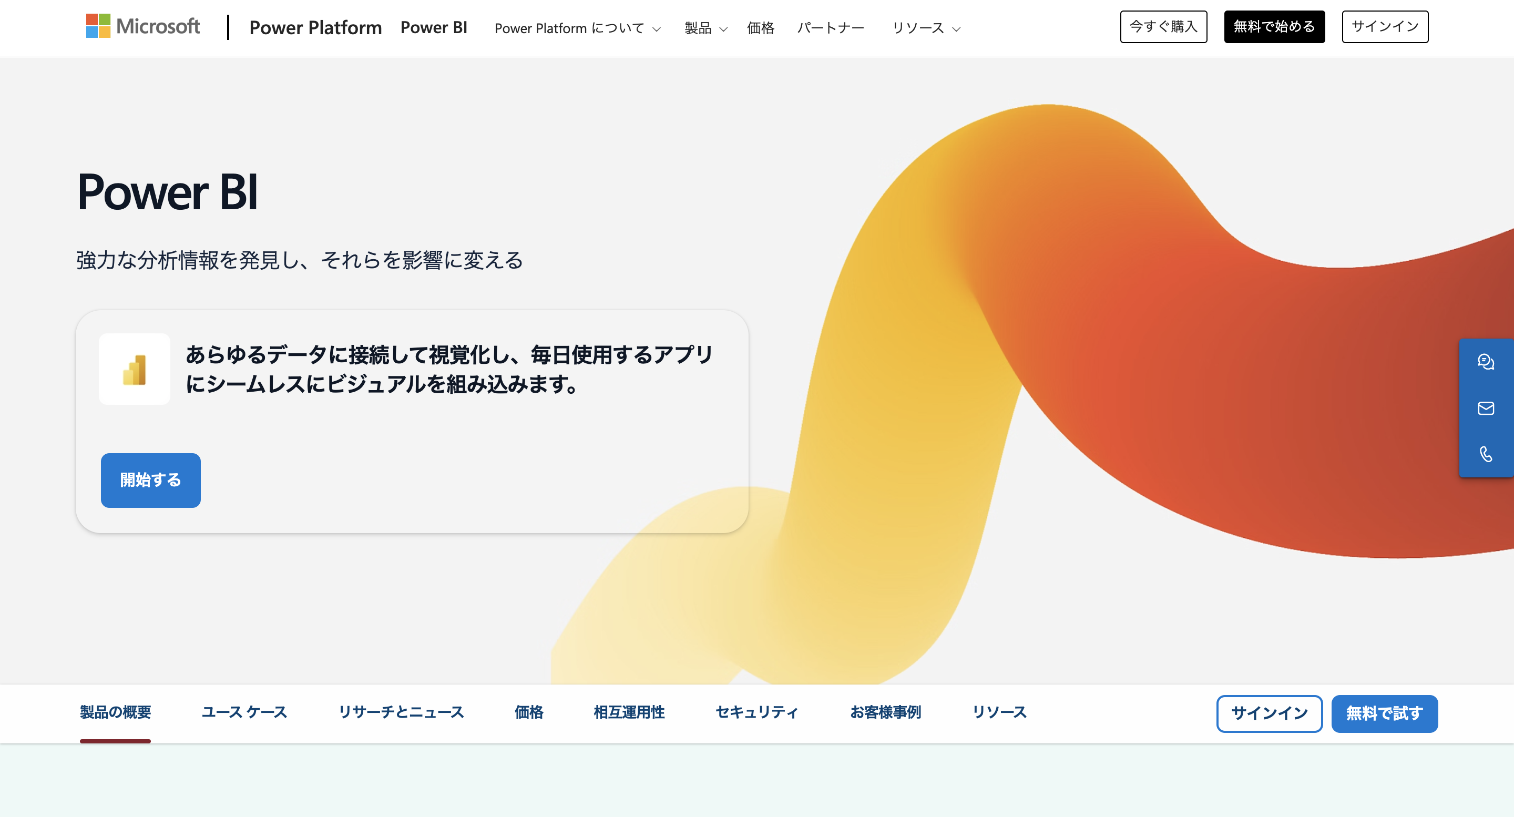
Task: Expand the top リソース dropdown
Action: (926, 28)
